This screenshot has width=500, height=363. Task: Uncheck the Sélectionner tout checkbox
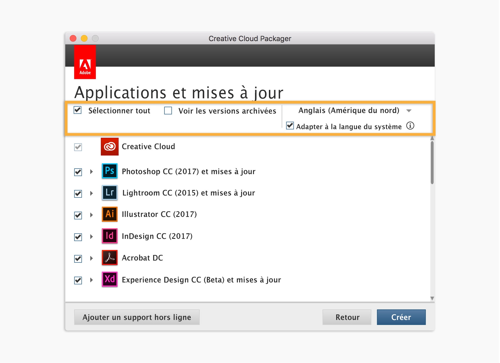pos(78,110)
